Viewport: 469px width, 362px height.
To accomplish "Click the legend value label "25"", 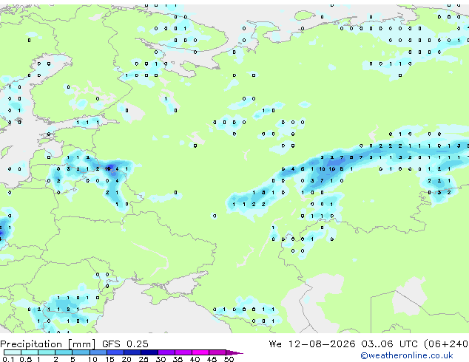I will coord(144,359).
